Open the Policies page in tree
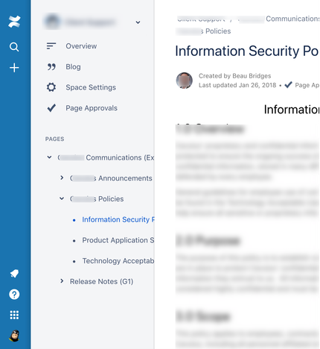 (97, 198)
